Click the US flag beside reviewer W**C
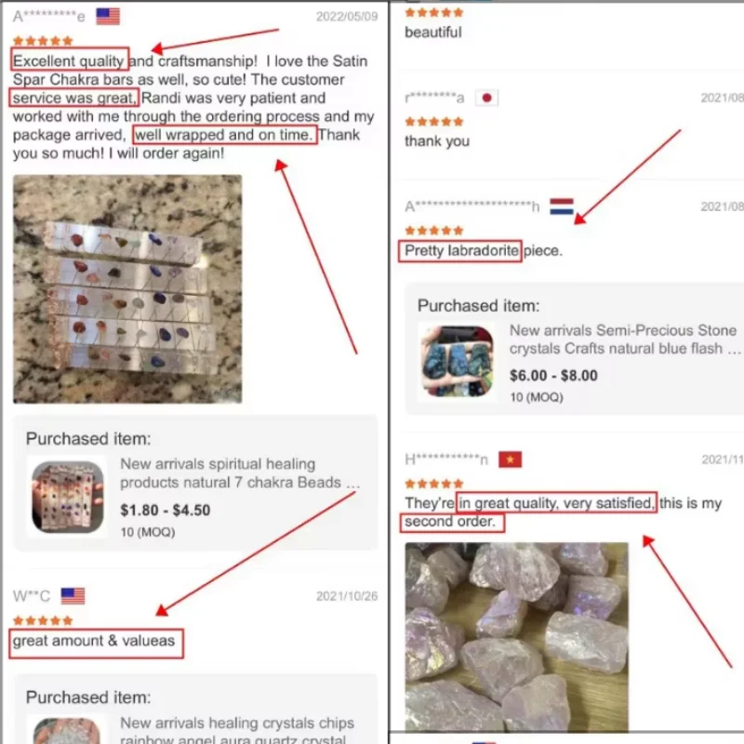 coord(73,596)
